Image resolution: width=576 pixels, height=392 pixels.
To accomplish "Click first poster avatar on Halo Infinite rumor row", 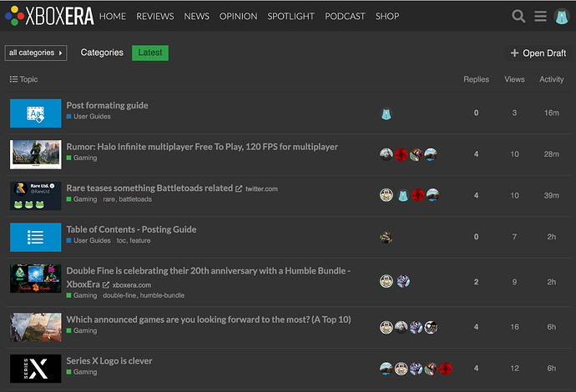I will tap(386, 154).
